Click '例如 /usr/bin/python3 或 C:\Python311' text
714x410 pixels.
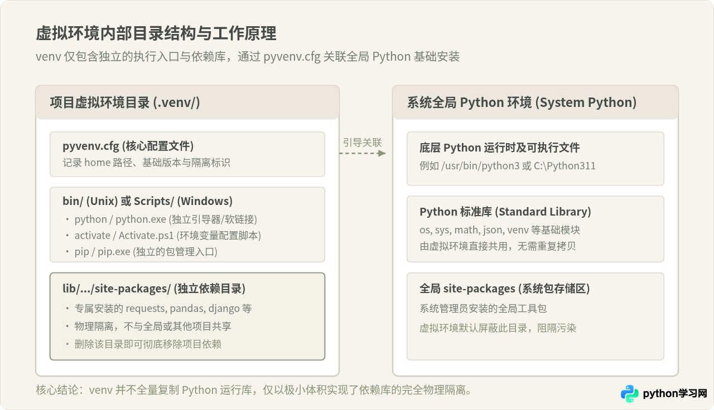click(508, 165)
